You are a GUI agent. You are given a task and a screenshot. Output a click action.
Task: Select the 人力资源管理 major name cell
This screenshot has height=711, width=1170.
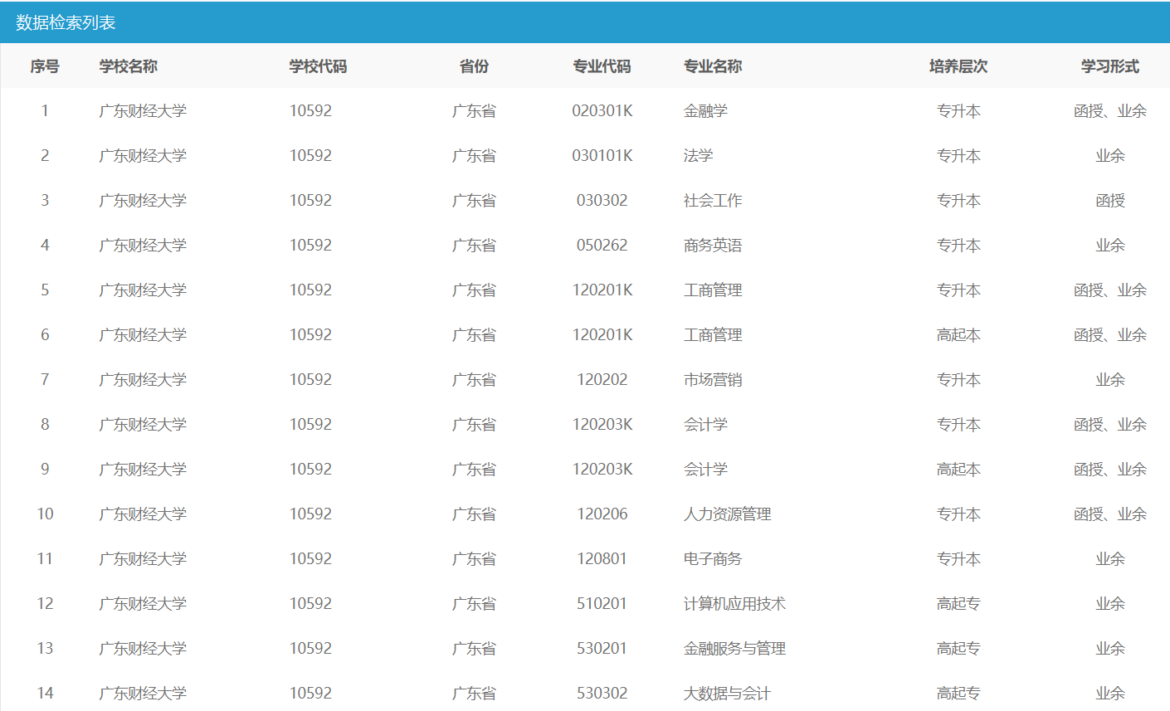728,514
